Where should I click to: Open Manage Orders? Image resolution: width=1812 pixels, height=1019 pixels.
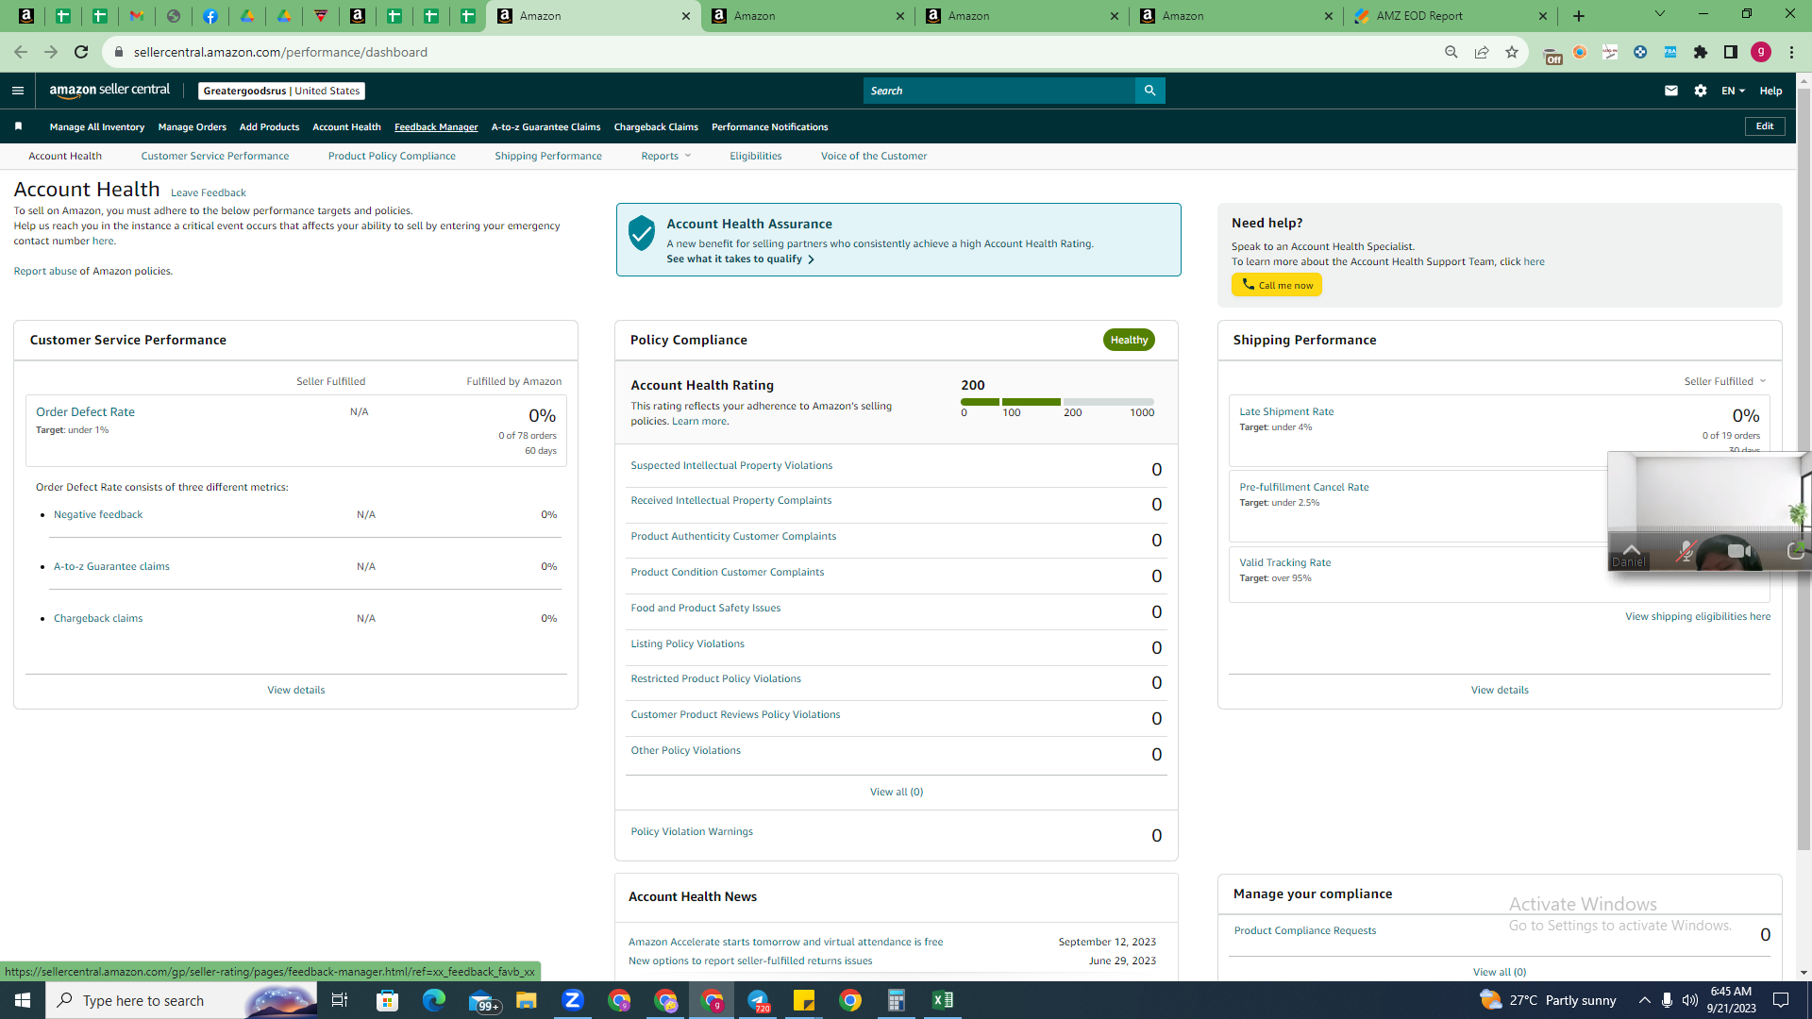(x=193, y=126)
